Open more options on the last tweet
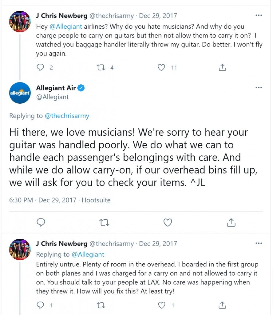273x315 pixels. [259, 243]
